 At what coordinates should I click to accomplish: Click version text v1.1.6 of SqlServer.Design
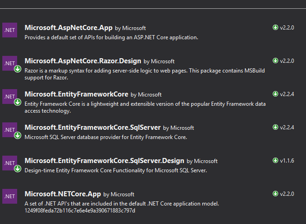287,161
